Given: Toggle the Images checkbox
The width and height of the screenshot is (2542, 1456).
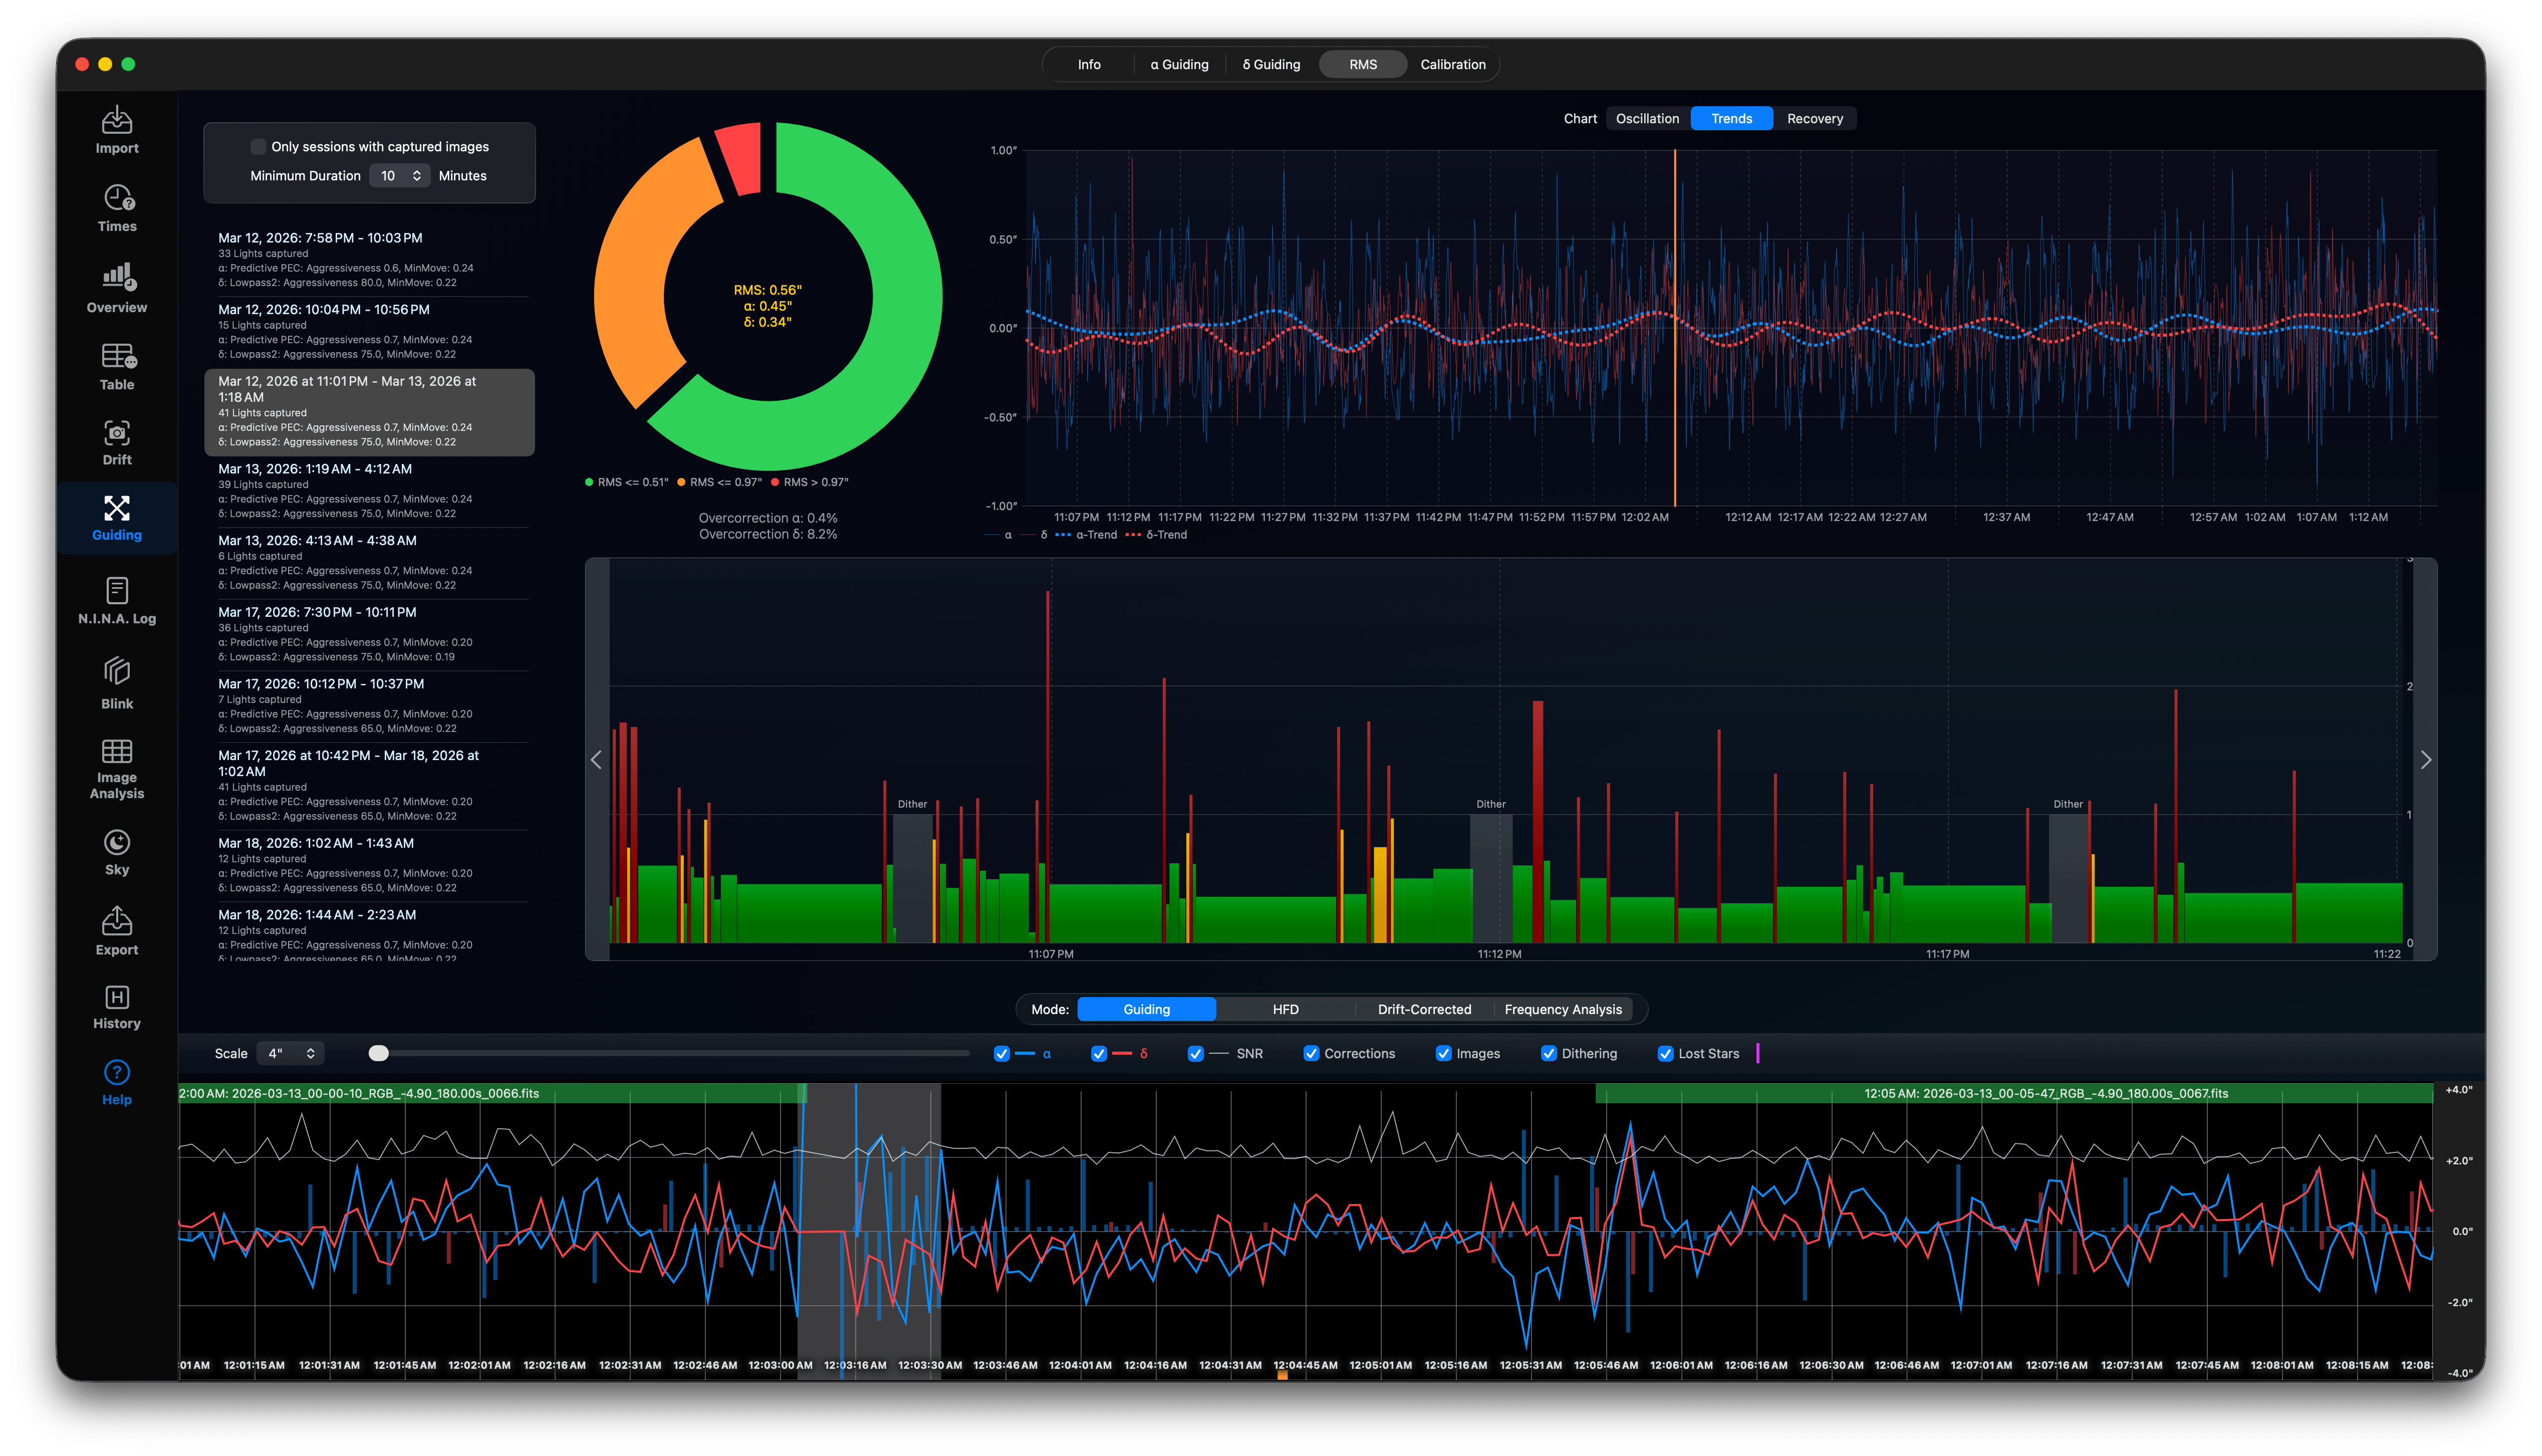Looking at the screenshot, I should [x=1443, y=1054].
